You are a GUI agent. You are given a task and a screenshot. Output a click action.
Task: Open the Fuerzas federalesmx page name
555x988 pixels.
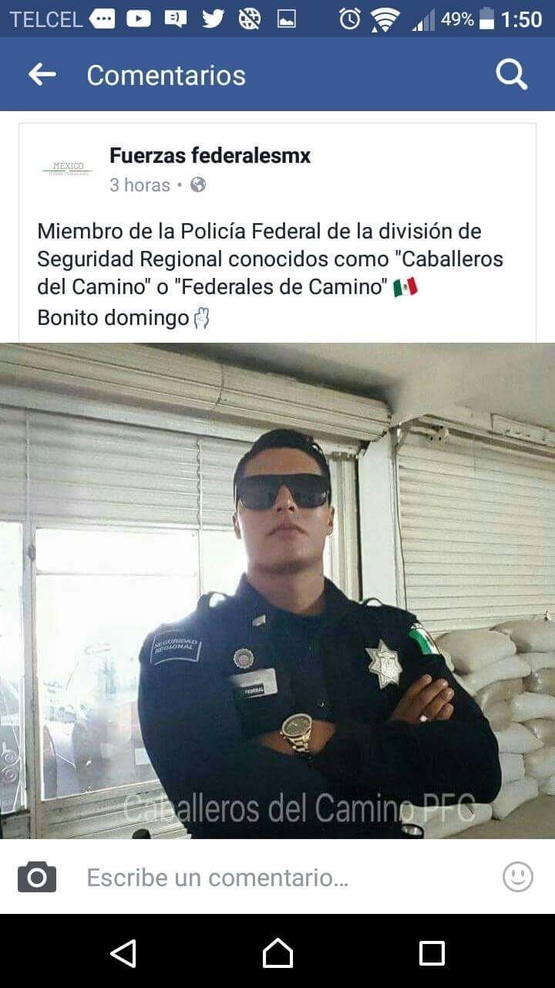click(210, 156)
